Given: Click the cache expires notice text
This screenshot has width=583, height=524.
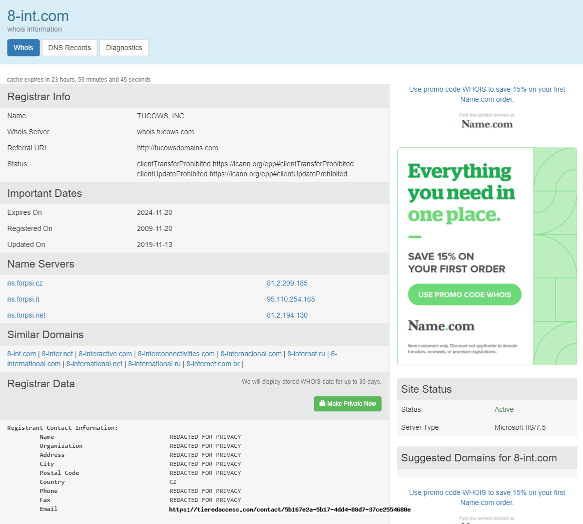Looking at the screenshot, I should [x=79, y=80].
